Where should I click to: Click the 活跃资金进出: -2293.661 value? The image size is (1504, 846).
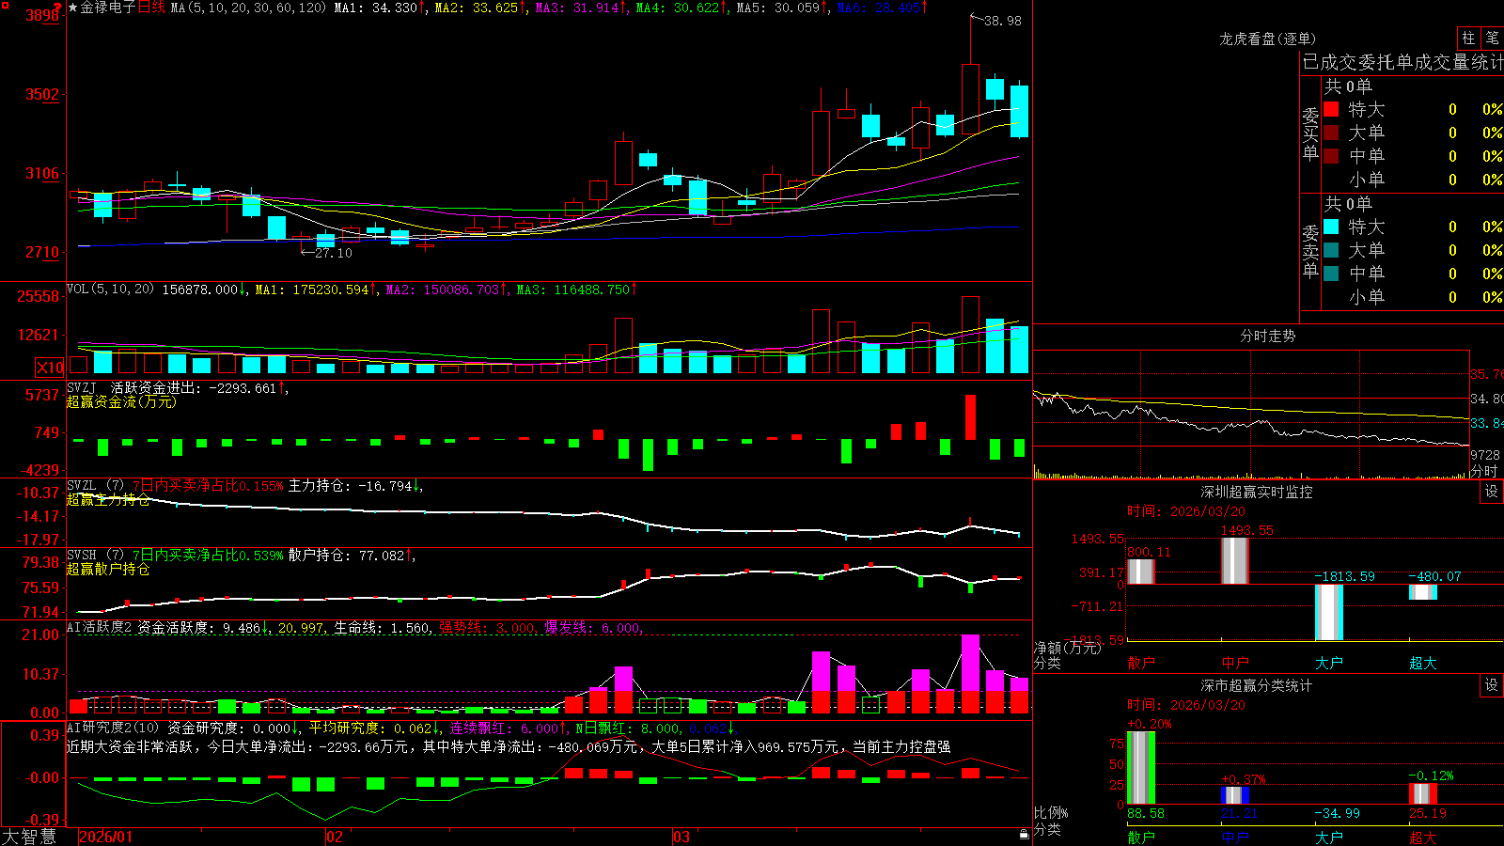point(194,387)
